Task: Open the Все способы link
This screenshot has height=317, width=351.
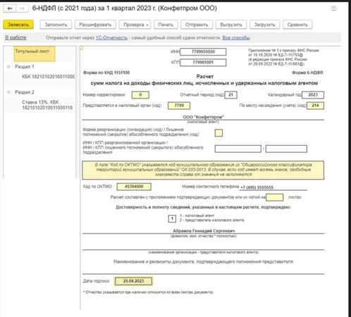Action: coord(236,38)
